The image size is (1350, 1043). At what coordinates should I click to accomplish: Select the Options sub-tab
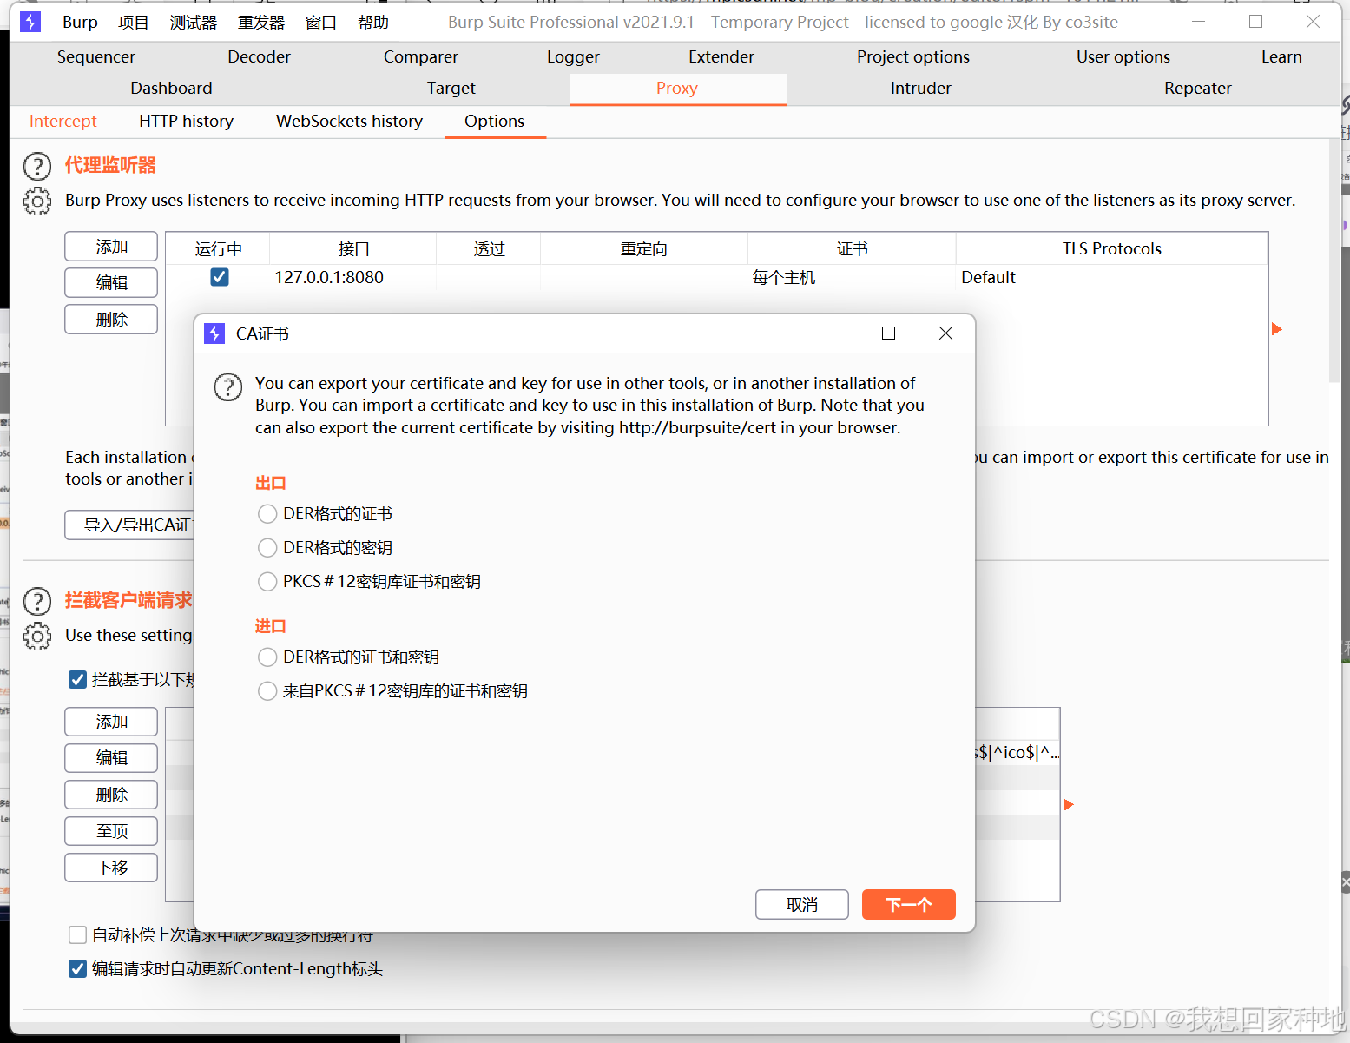(495, 121)
